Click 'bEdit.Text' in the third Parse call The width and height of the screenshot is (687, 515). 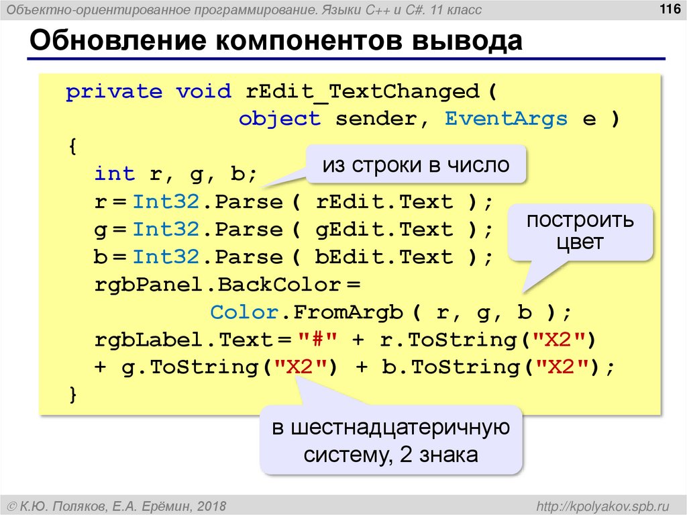coord(384,257)
